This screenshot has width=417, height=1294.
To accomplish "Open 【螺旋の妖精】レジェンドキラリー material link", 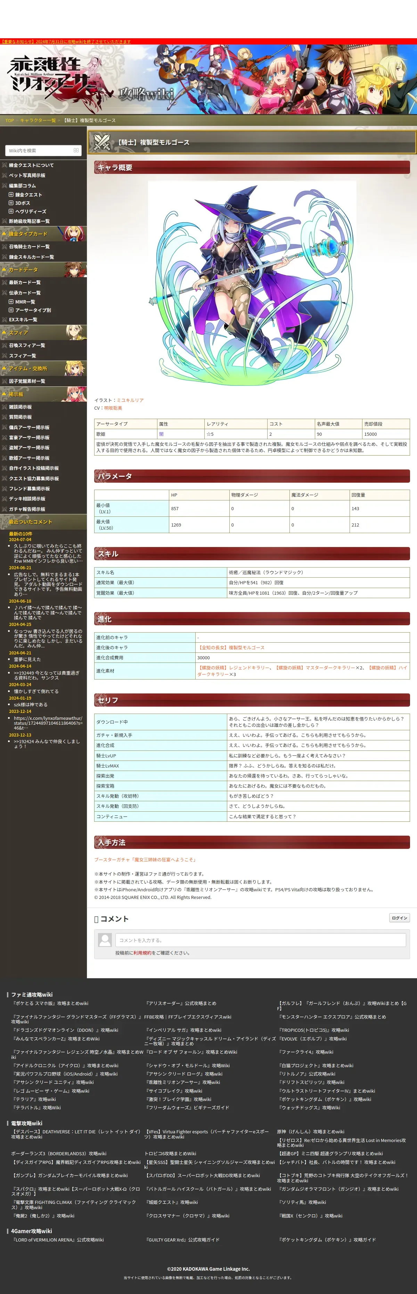I will tap(233, 668).
